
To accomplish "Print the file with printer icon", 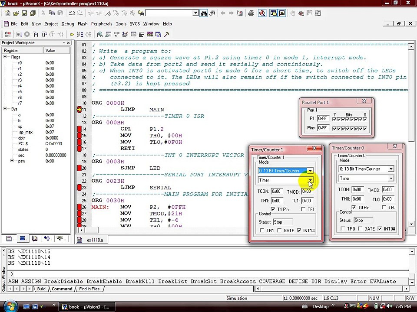I will click(x=251, y=13).
